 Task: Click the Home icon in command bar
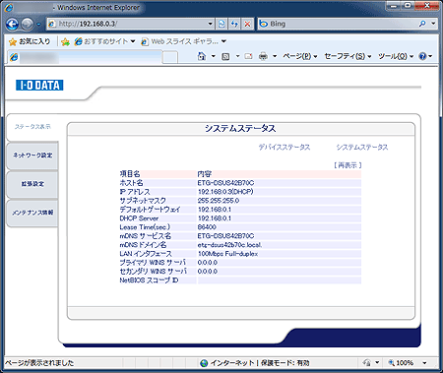(x=202, y=56)
